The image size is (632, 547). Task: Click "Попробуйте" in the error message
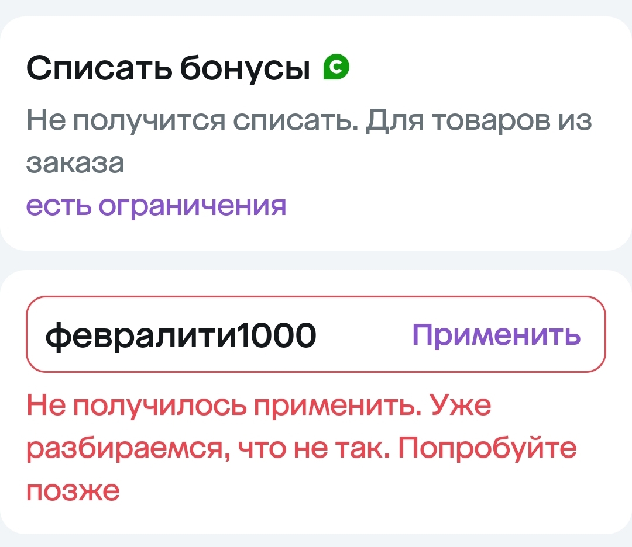489,448
